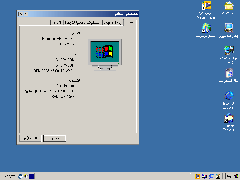Launch Outlook Express from the quick launch bar
Image resolution: width=240 pixels, height=180 pixels.
point(204,176)
